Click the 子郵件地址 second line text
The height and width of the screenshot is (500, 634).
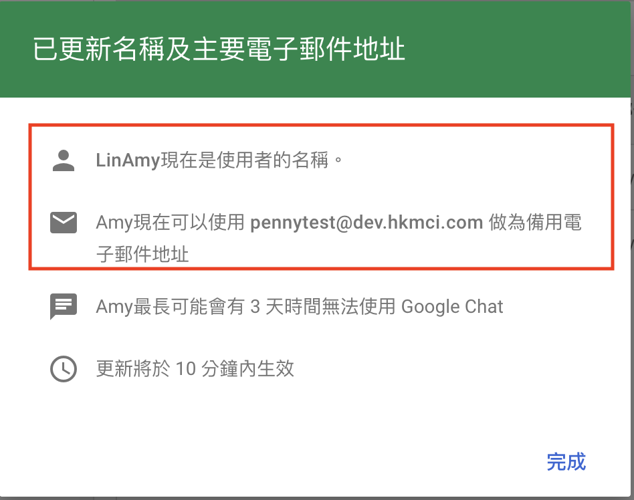tap(142, 254)
